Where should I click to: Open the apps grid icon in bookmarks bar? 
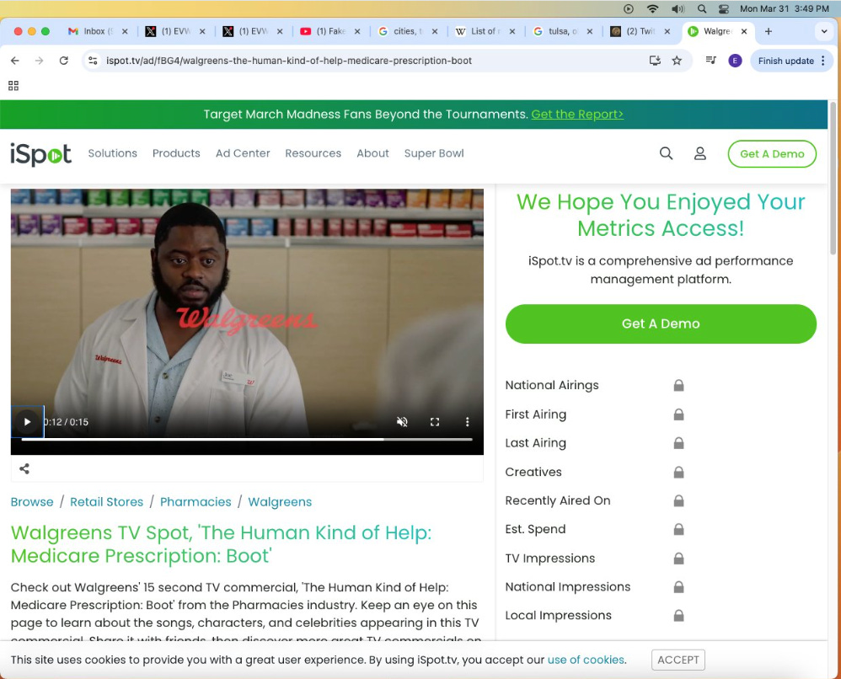coord(13,86)
